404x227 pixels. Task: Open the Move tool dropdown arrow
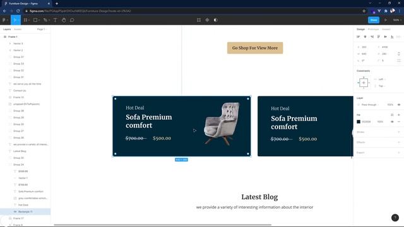(x=19, y=20)
